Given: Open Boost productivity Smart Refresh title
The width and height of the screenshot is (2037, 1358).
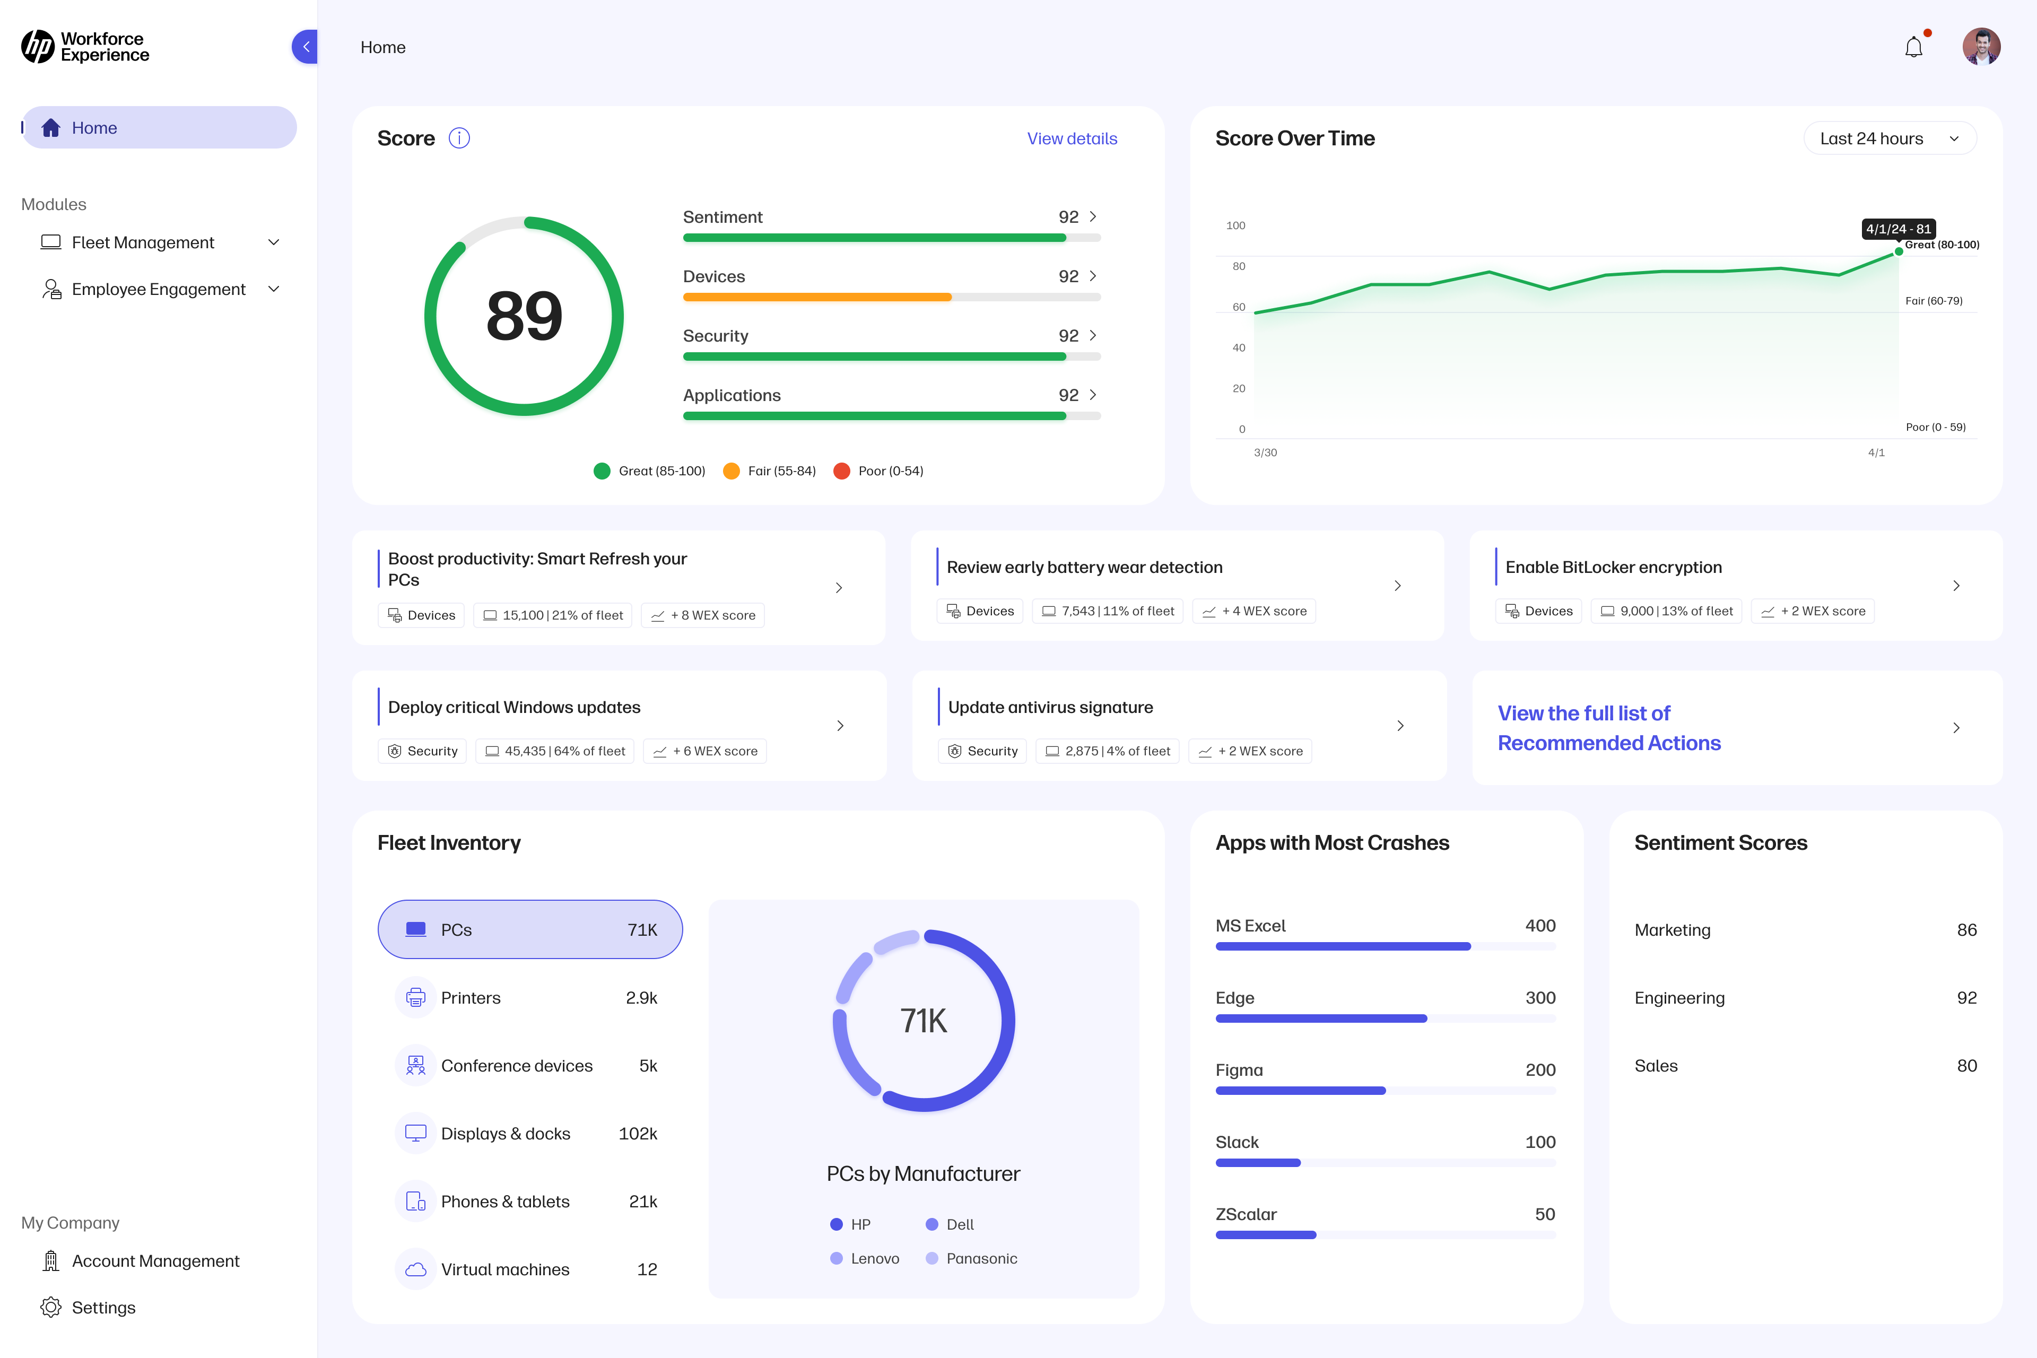Looking at the screenshot, I should click(538, 569).
